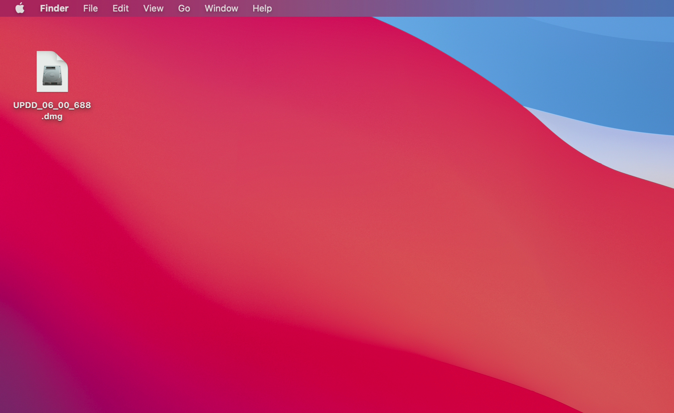Open the File menu
The width and height of the screenshot is (674, 413).
click(x=90, y=8)
